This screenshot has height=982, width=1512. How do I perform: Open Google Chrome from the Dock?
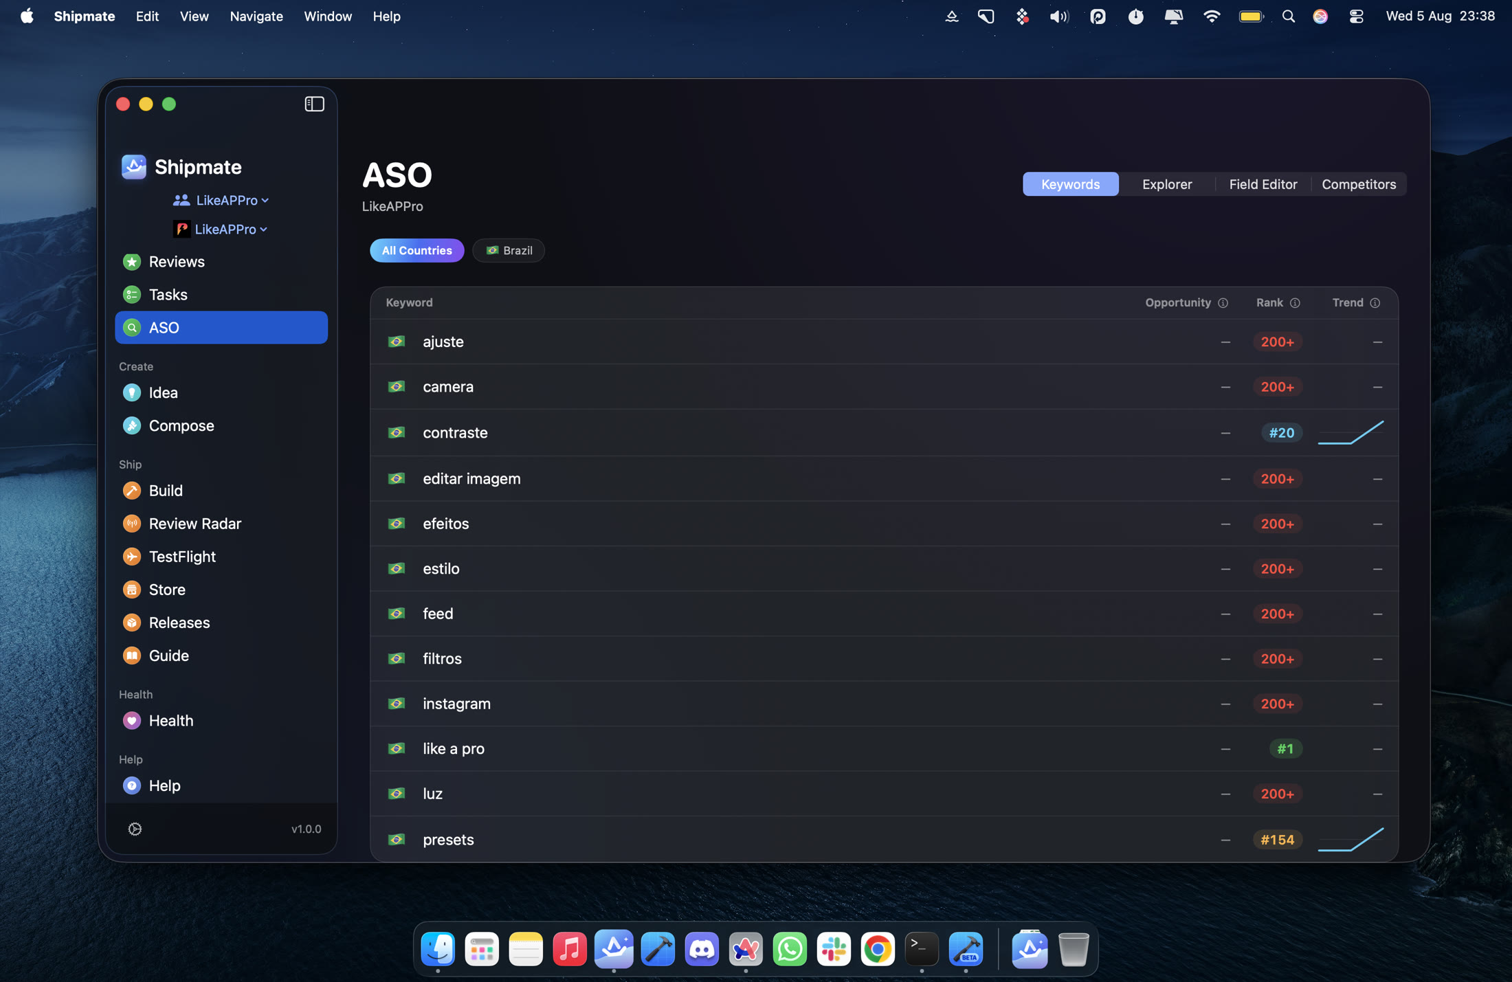click(878, 950)
